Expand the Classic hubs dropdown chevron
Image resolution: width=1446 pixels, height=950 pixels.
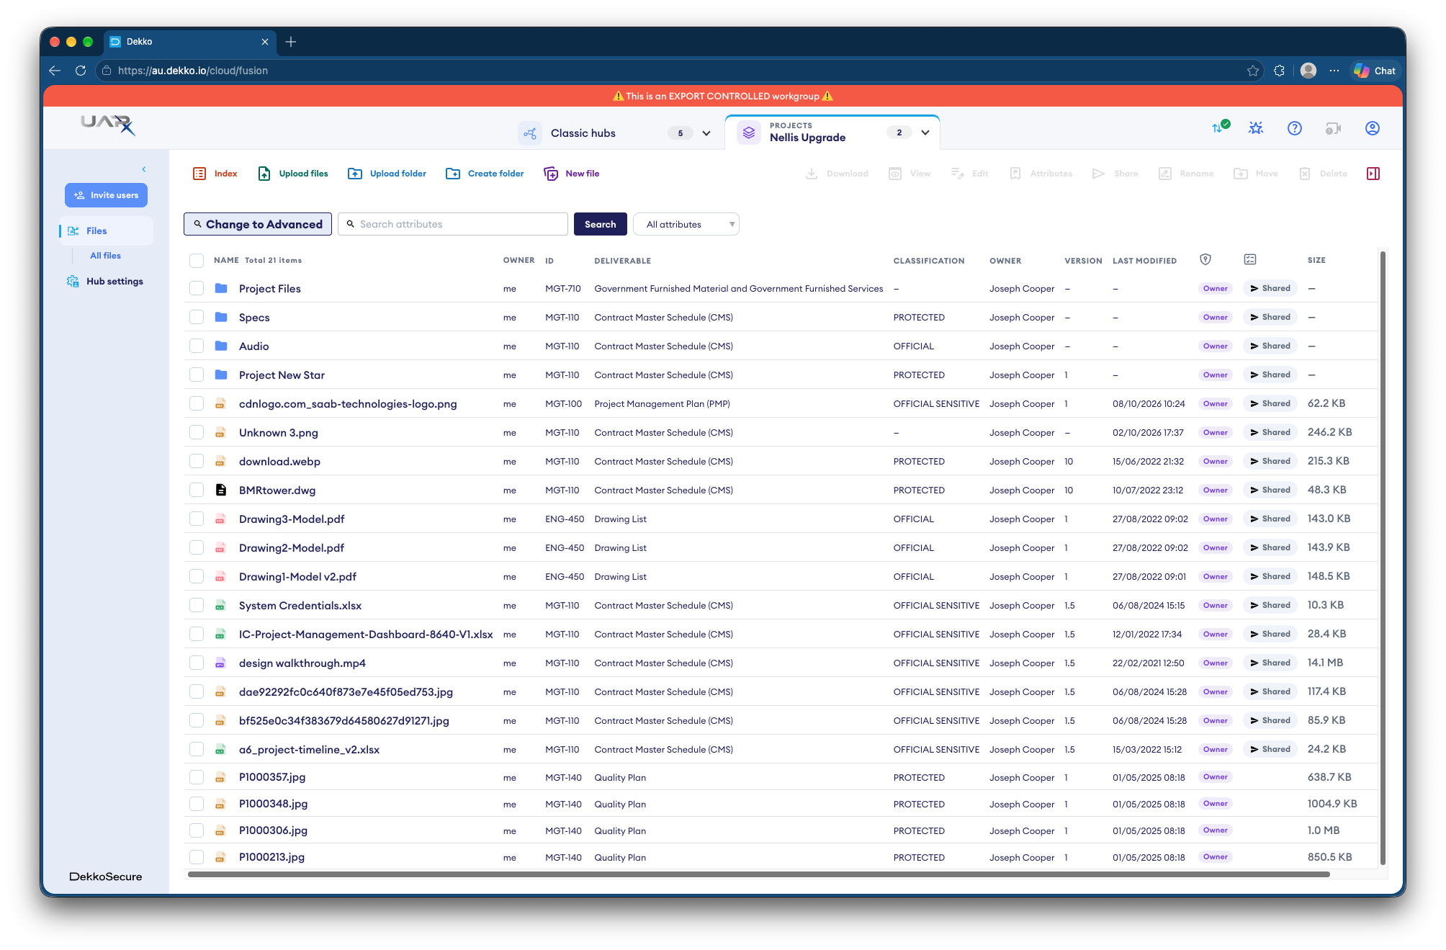pyautogui.click(x=706, y=133)
